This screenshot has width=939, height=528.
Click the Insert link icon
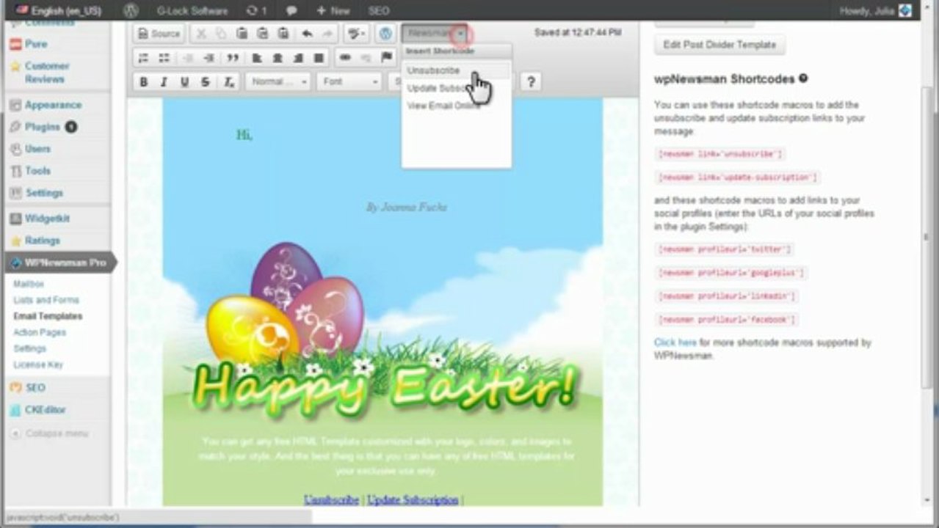tap(345, 58)
